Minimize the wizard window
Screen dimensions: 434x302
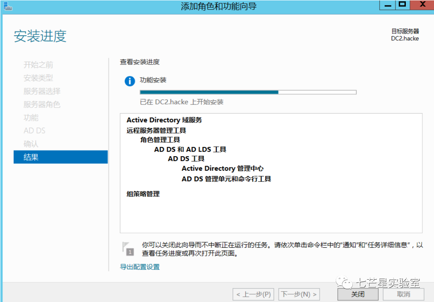[388, 5]
